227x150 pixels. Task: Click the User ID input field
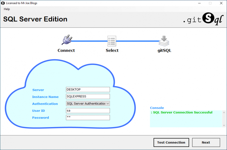pos(88,111)
